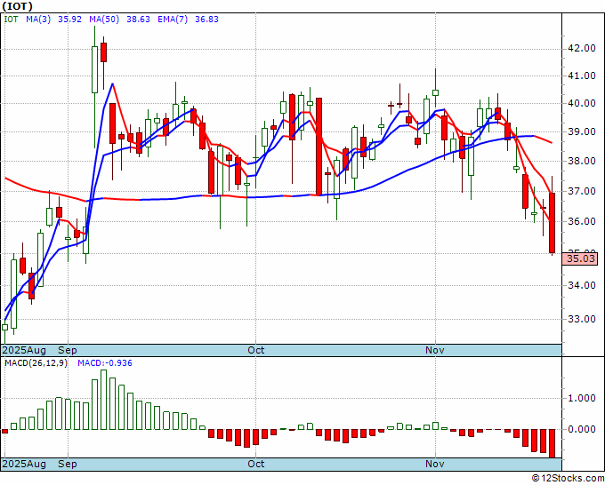Click the last red candlestick closing near 35
The image size is (605, 485).
click(x=553, y=223)
